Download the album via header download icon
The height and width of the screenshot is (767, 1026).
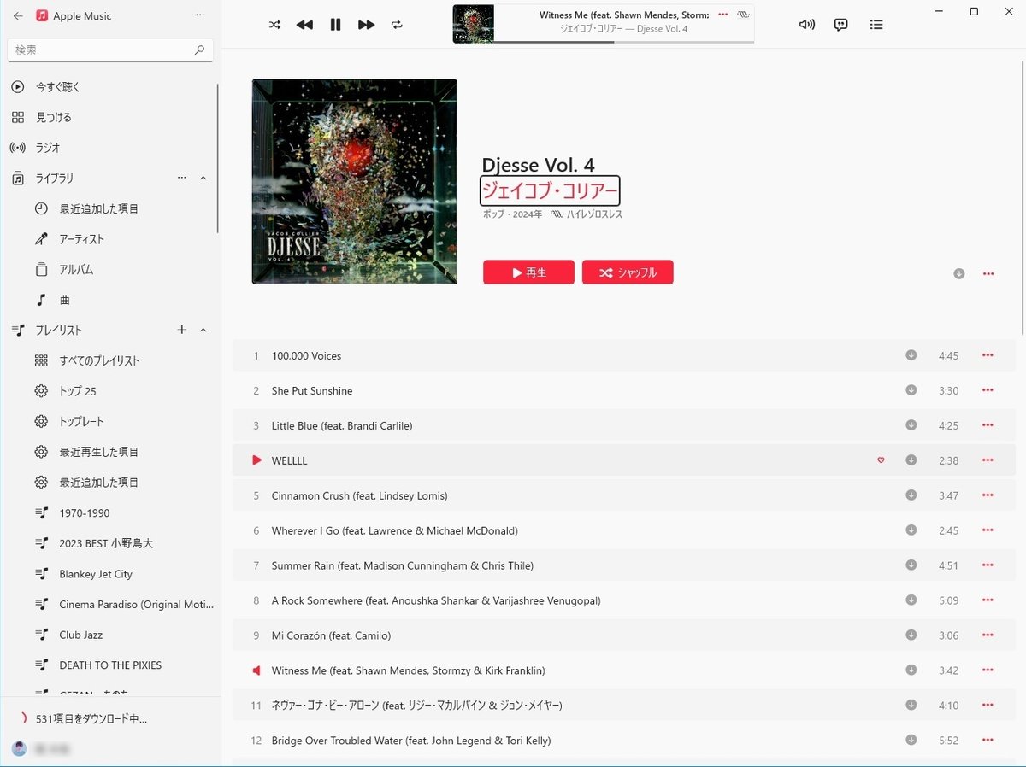[x=959, y=273]
